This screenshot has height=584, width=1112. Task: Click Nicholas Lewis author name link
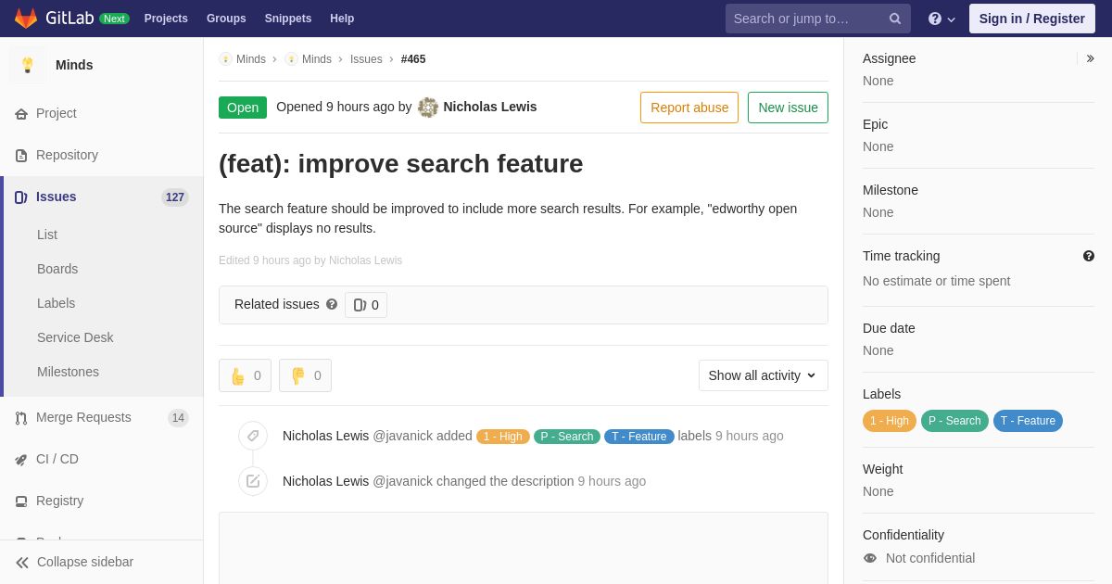click(x=490, y=107)
